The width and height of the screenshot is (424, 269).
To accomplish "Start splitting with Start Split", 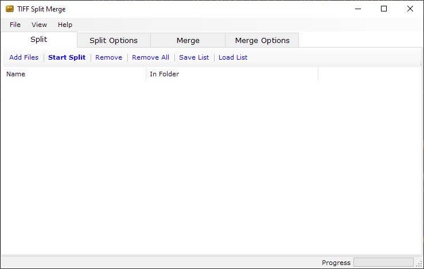I will 67,57.
